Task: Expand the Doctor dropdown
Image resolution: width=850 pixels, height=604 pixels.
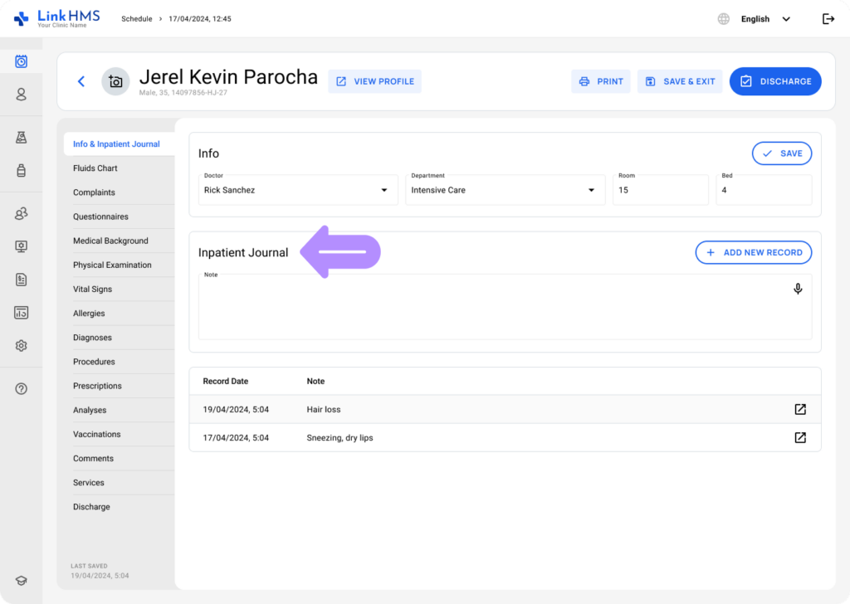Action: [x=384, y=190]
